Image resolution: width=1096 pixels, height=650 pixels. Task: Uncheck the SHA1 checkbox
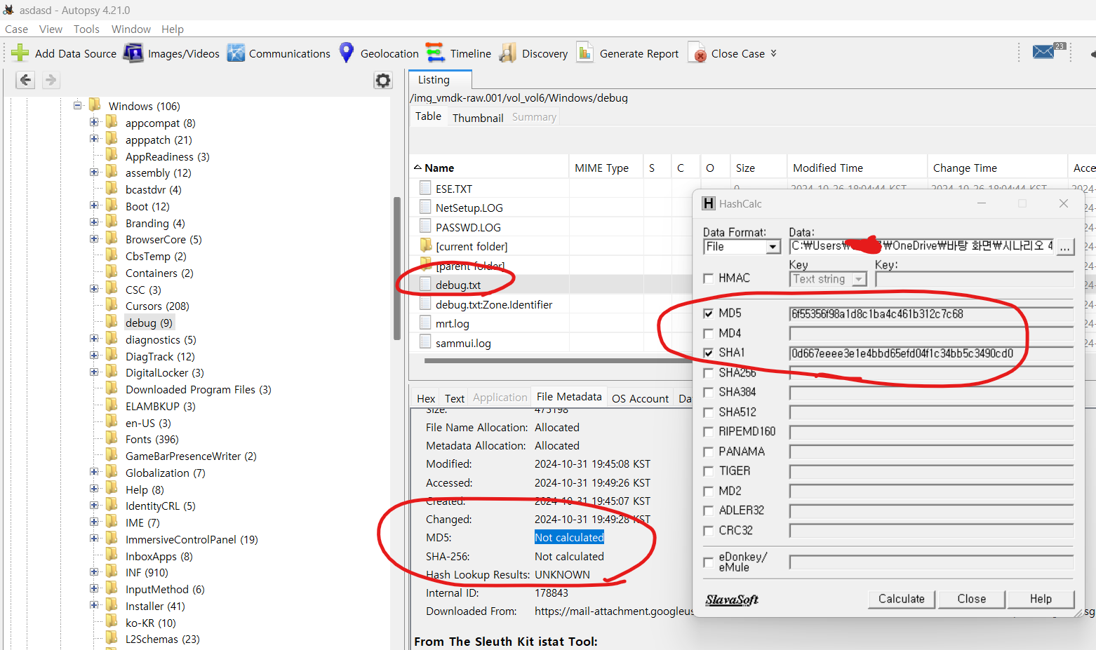coord(709,353)
